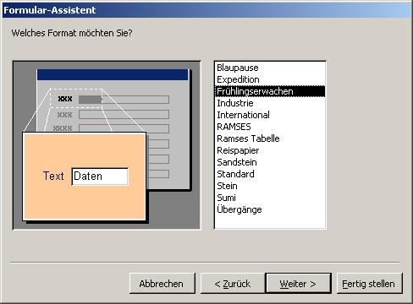Go back with the Zurück button
The height and width of the screenshot is (304, 413).
233,284
